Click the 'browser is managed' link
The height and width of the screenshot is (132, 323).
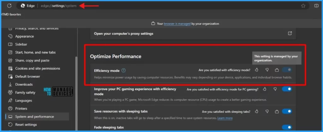[x=177, y=24]
